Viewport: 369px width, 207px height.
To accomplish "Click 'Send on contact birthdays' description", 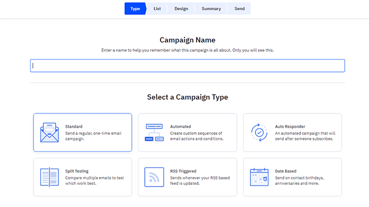I will 299,180.
